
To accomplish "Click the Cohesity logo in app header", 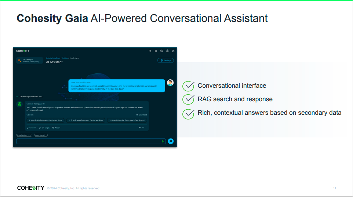I will pyautogui.click(x=23, y=51).
